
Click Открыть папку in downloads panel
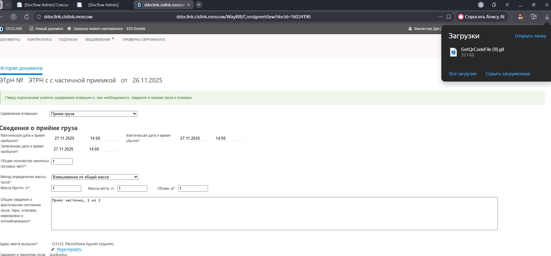(530, 36)
